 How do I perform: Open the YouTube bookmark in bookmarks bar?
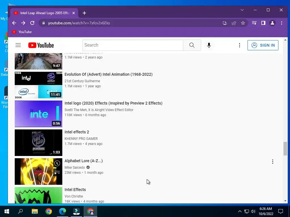[x=22, y=32]
